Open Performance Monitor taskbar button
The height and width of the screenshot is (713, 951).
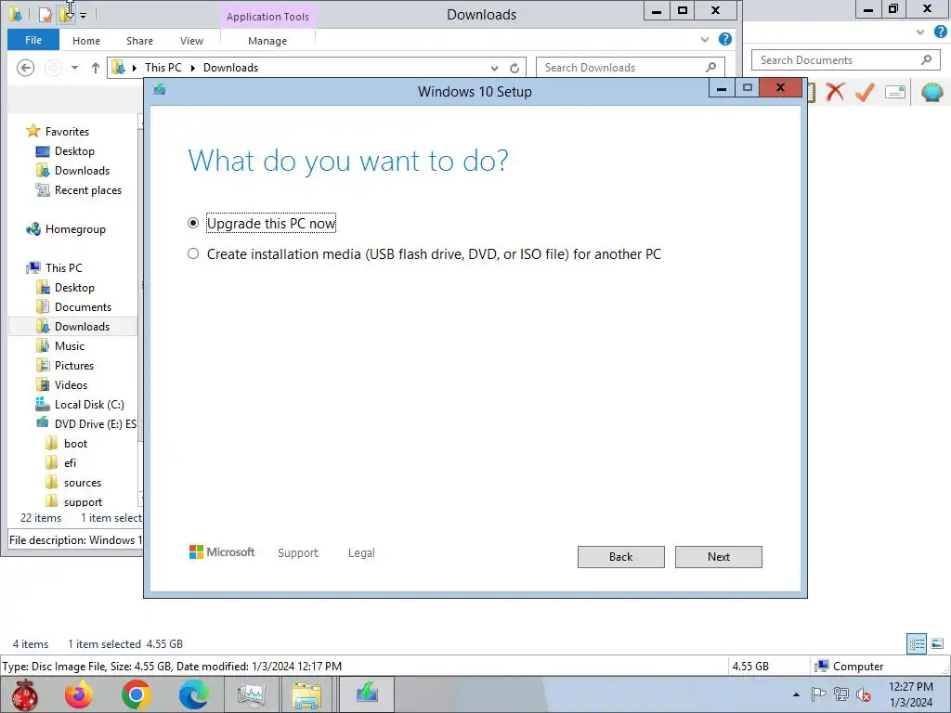point(251,694)
